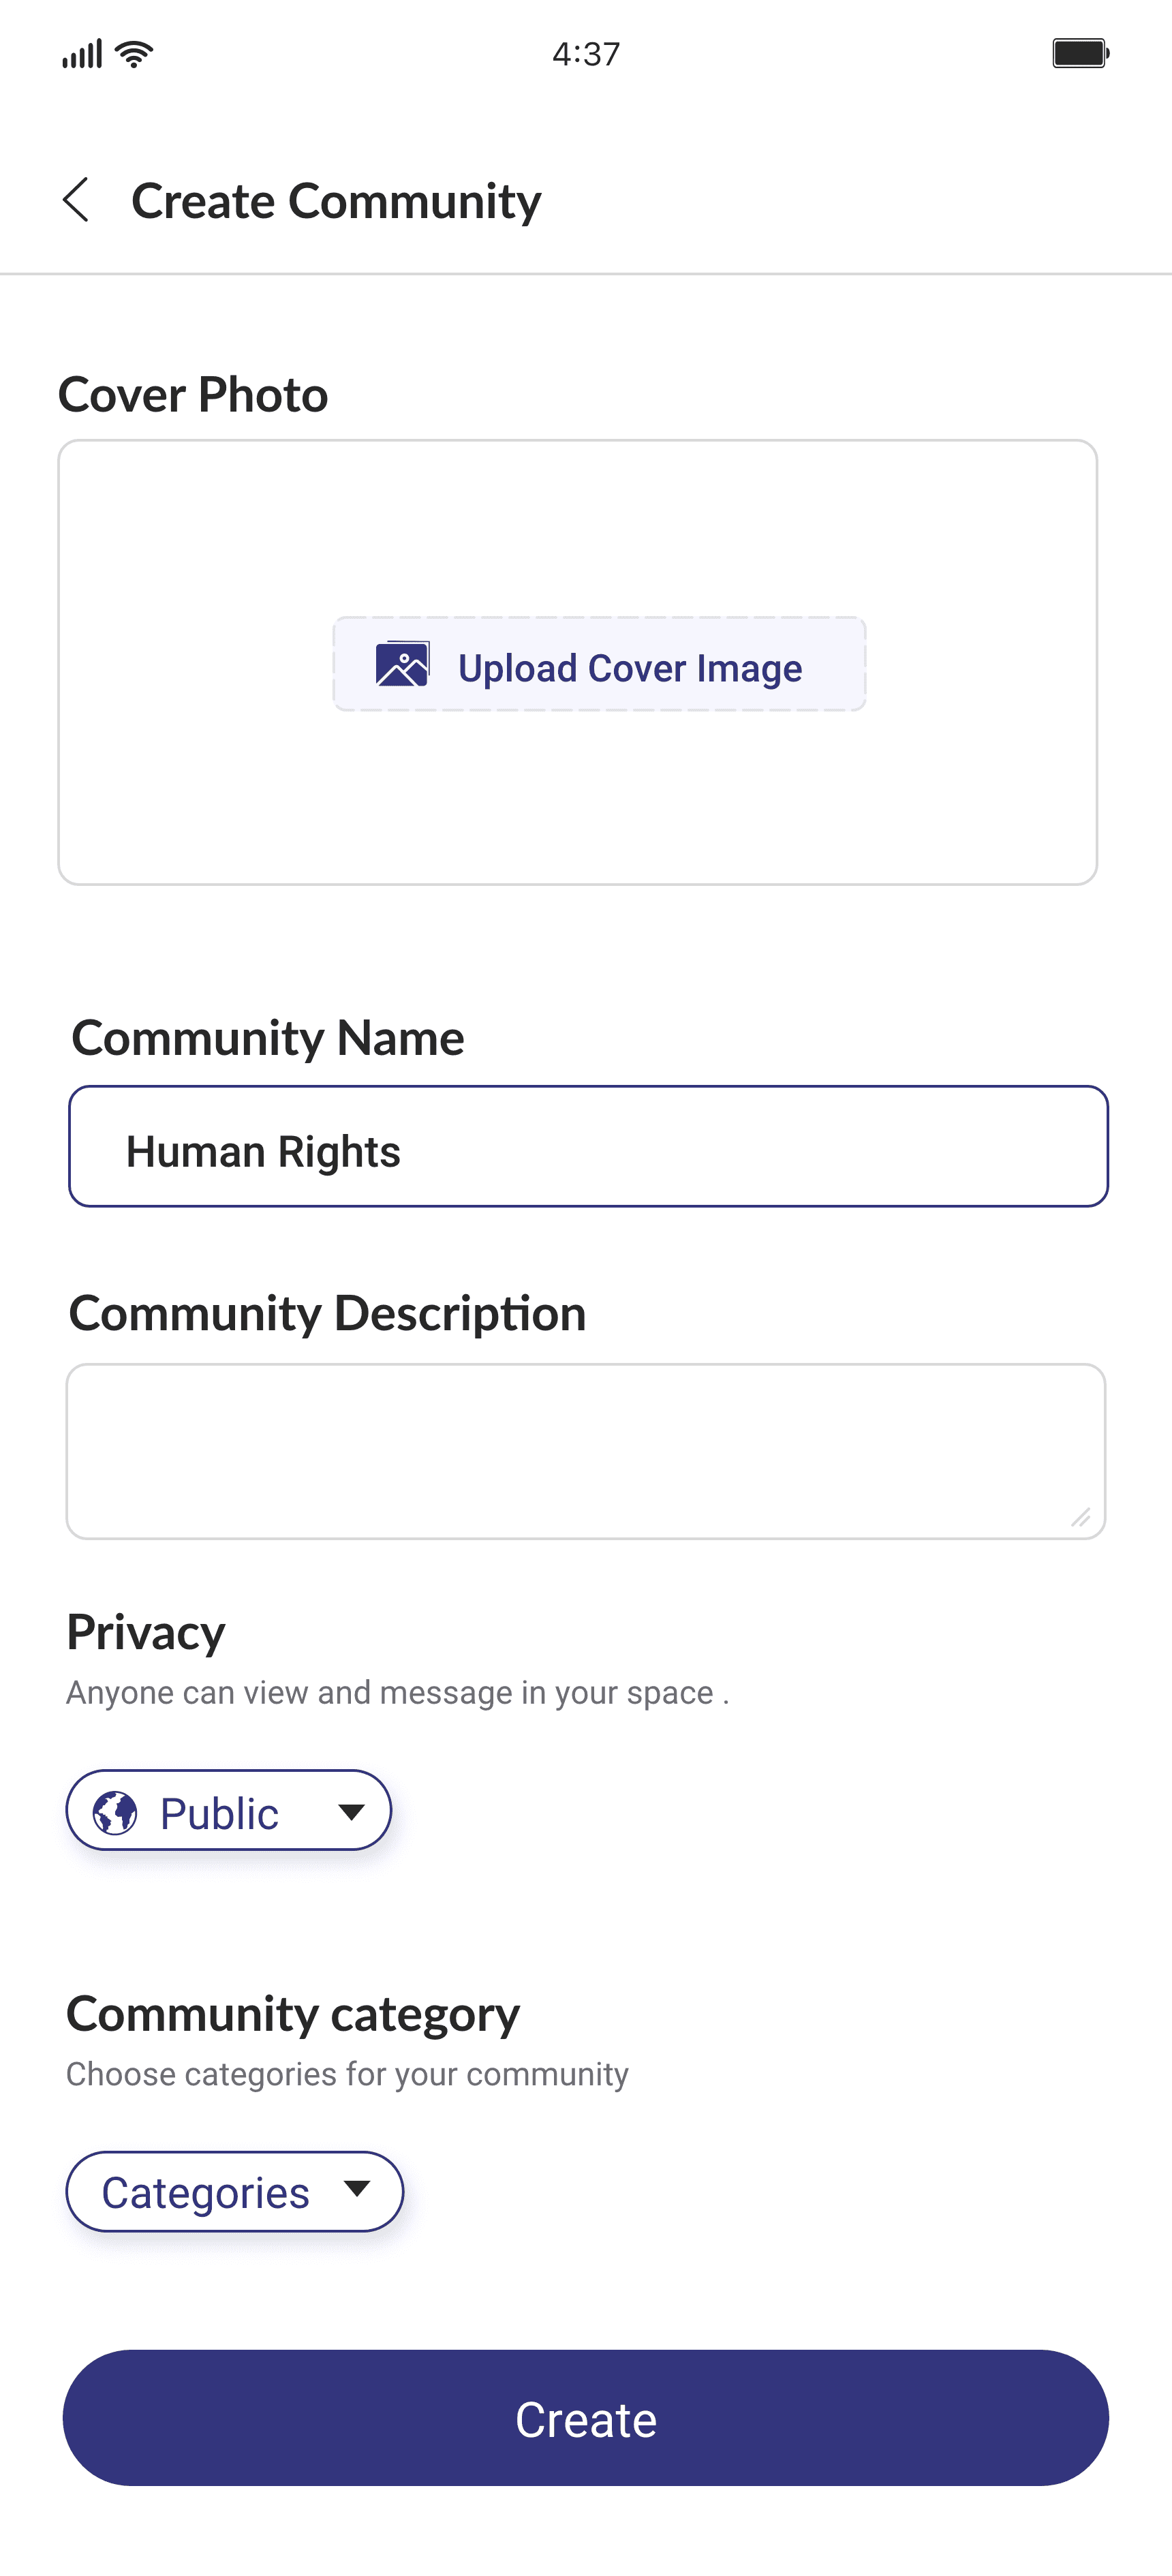Screen dimensions: 1172x2576
Task: Tap the battery icon in status bar
Action: pyautogui.click(x=1080, y=53)
